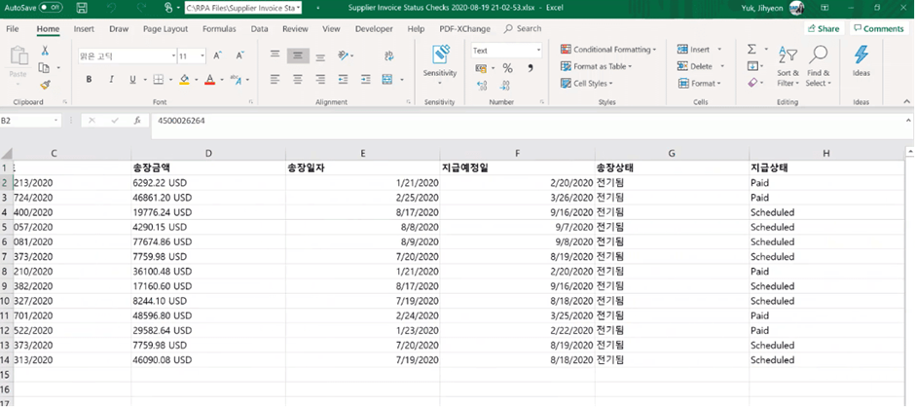Click the Increase Decimal icon

click(482, 86)
